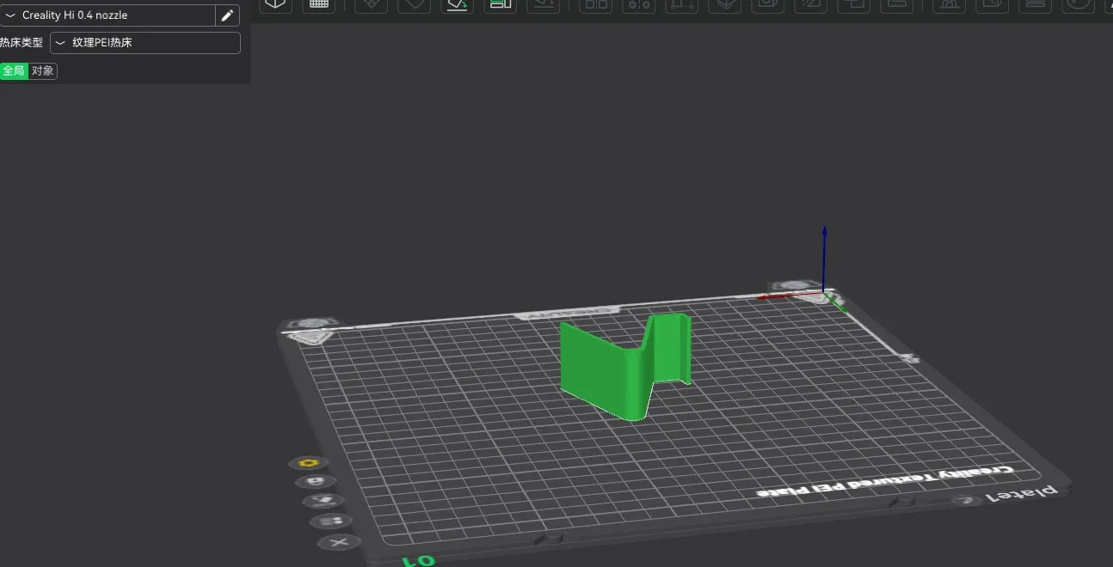Click the add cube model toolbar icon

(275, 4)
